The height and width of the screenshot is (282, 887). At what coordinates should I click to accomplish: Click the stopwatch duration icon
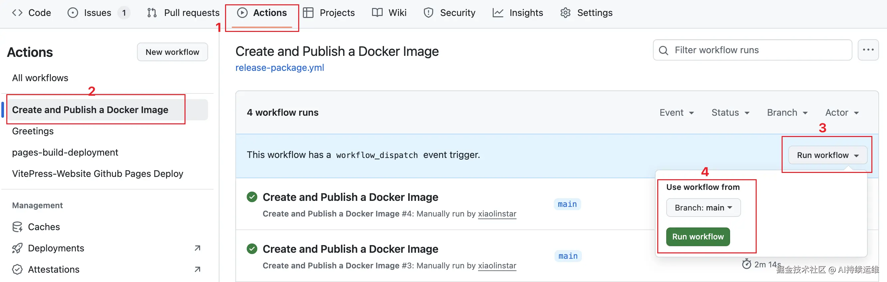[746, 264]
